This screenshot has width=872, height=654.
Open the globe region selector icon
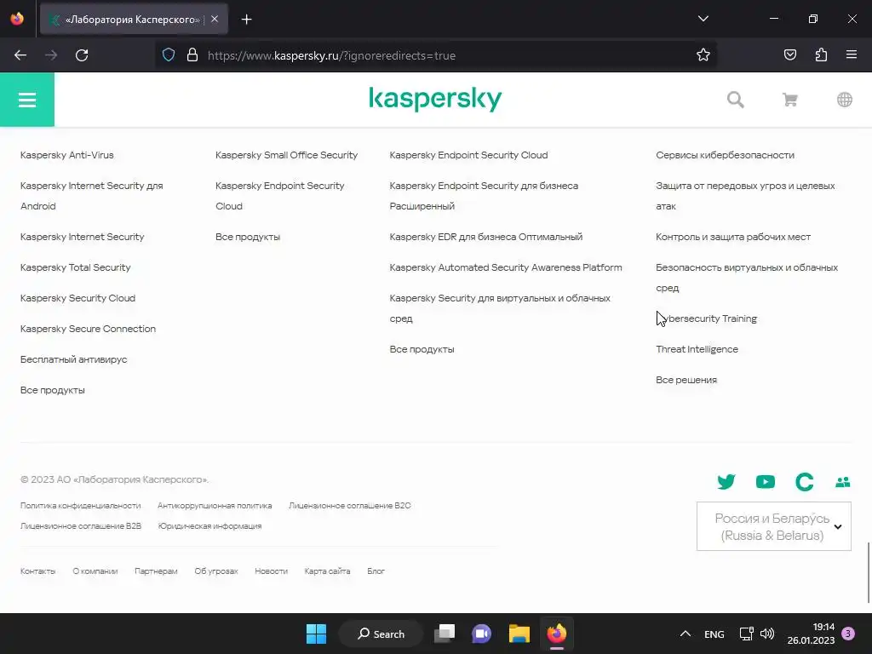click(x=844, y=100)
